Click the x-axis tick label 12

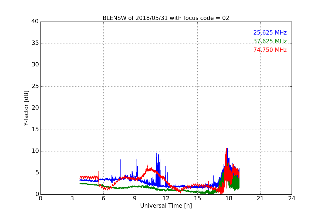[166, 198]
